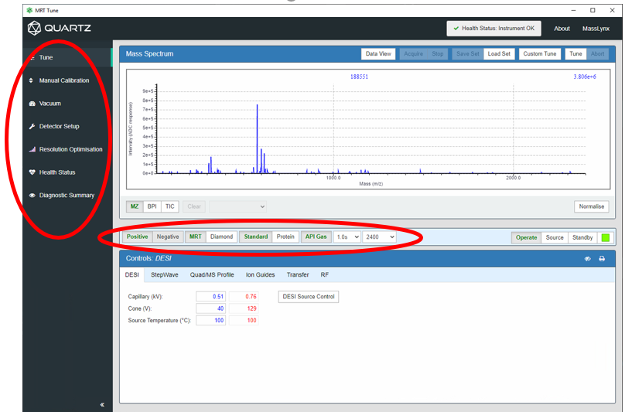Image resolution: width=625 pixels, height=412 pixels.
Task: Click the Quartz logo icon
Action: pos(34,29)
